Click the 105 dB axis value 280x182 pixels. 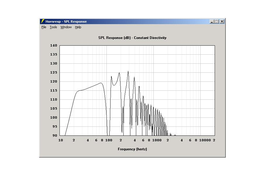point(54,108)
